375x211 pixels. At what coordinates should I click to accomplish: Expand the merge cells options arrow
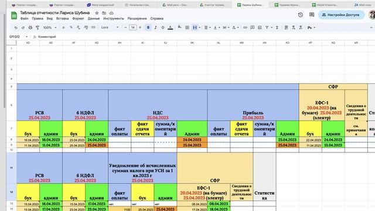click(200, 28)
